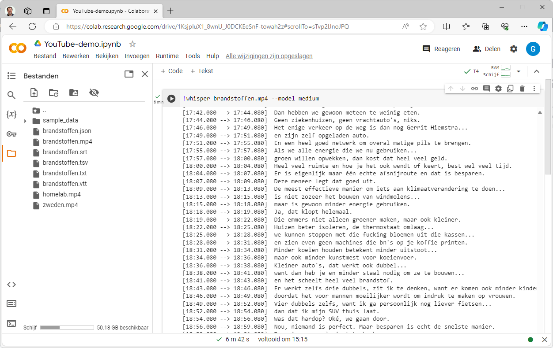The width and height of the screenshot is (553, 348).
Task: Click the Delen share button
Action: point(487,49)
